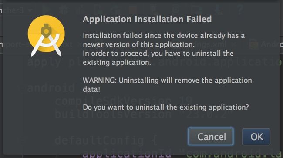Click the WARNING uninstalling message text
Image resolution: width=283 pixels, height=158 pixels.
pyautogui.click(x=167, y=84)
